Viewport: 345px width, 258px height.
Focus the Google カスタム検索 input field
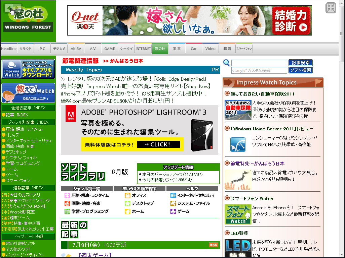pos(259,70)
